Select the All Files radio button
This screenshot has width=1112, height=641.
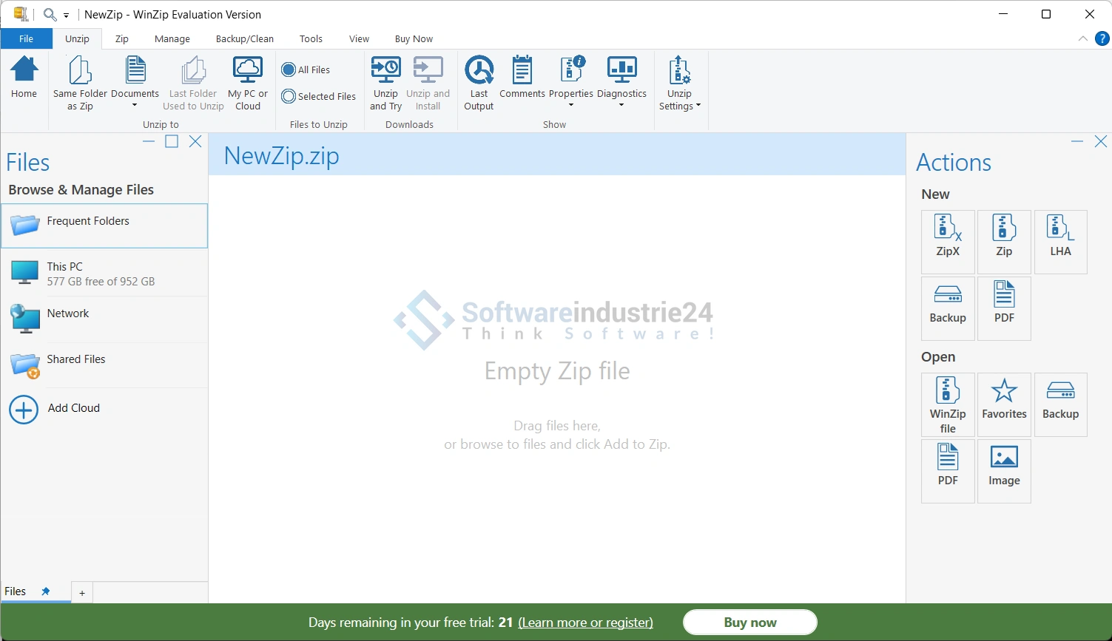(x=289, y=70)
